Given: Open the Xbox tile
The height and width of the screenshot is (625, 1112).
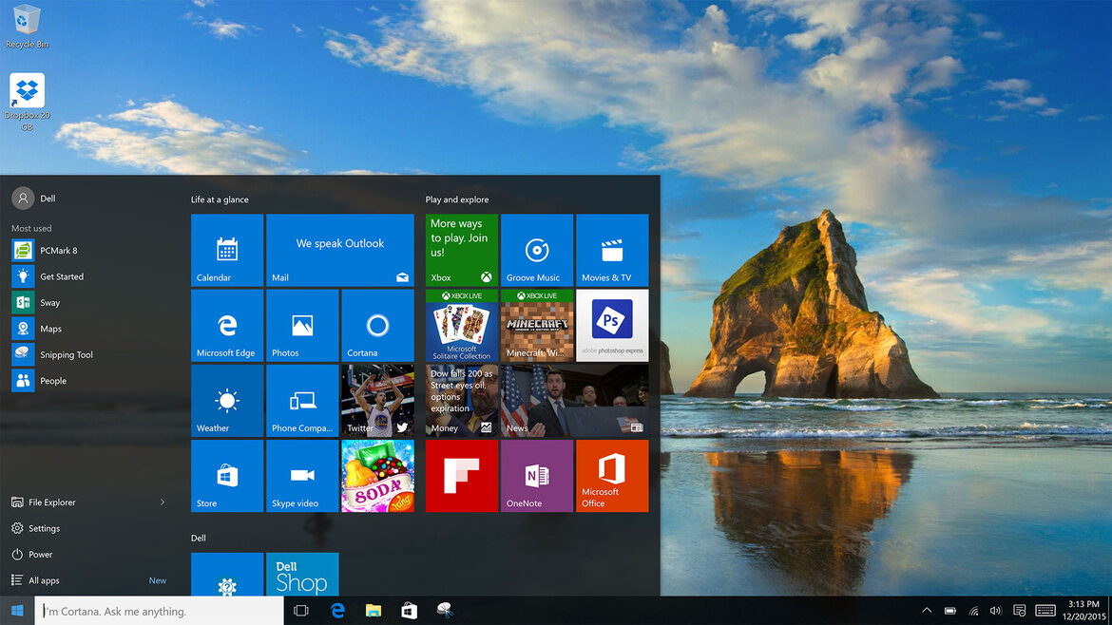Looking at the screenshot, I should tap(462, 250).
